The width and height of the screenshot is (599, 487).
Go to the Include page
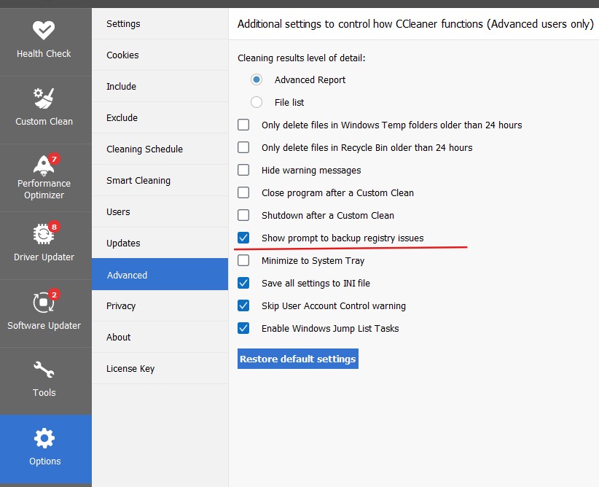pyautogui.click(x=160, y=86)
